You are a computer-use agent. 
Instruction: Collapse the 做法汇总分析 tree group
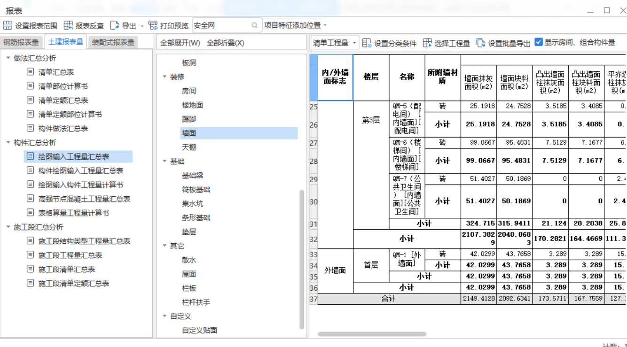(8, 58)
